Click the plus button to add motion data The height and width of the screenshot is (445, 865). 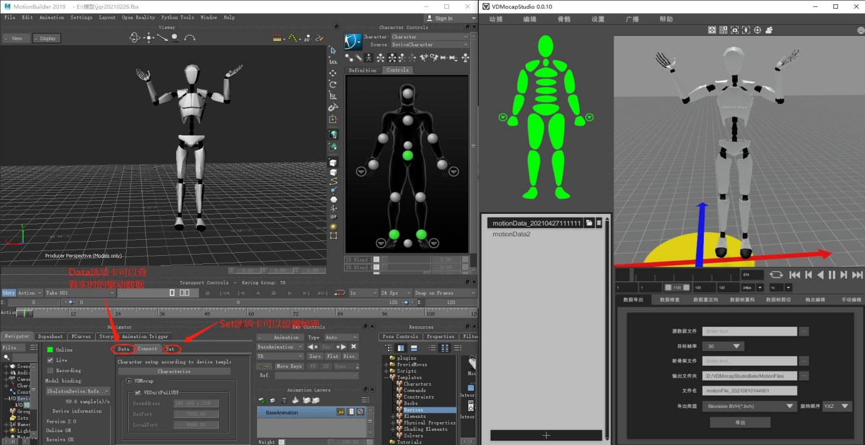tap(546, 435)
